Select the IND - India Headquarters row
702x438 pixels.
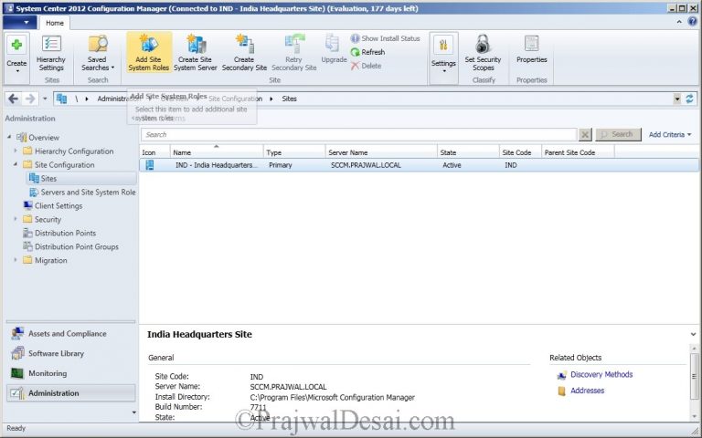click(419, 165)
